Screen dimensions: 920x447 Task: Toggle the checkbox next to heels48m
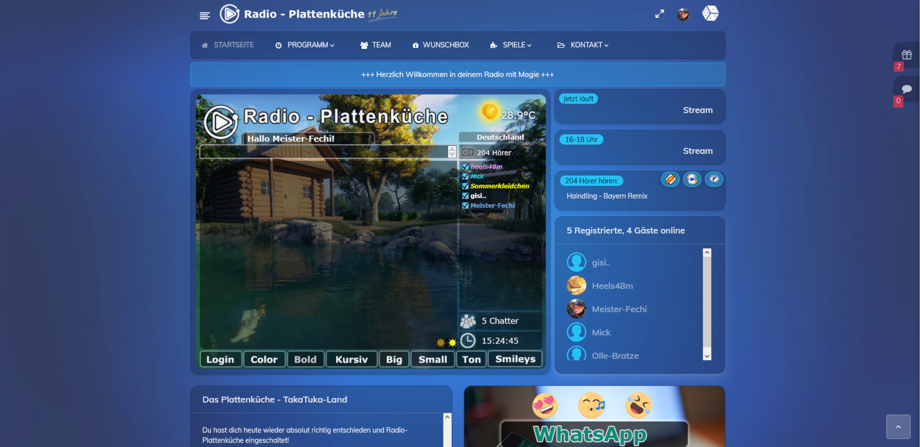coord(465,167)
